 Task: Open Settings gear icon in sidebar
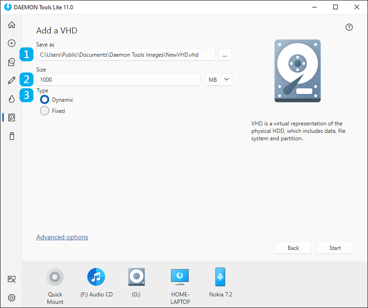coord(12,298)
